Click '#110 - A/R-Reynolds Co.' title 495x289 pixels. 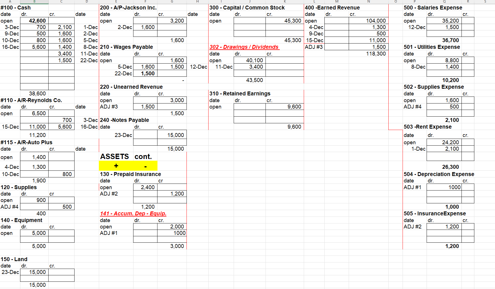coord(31,100)
